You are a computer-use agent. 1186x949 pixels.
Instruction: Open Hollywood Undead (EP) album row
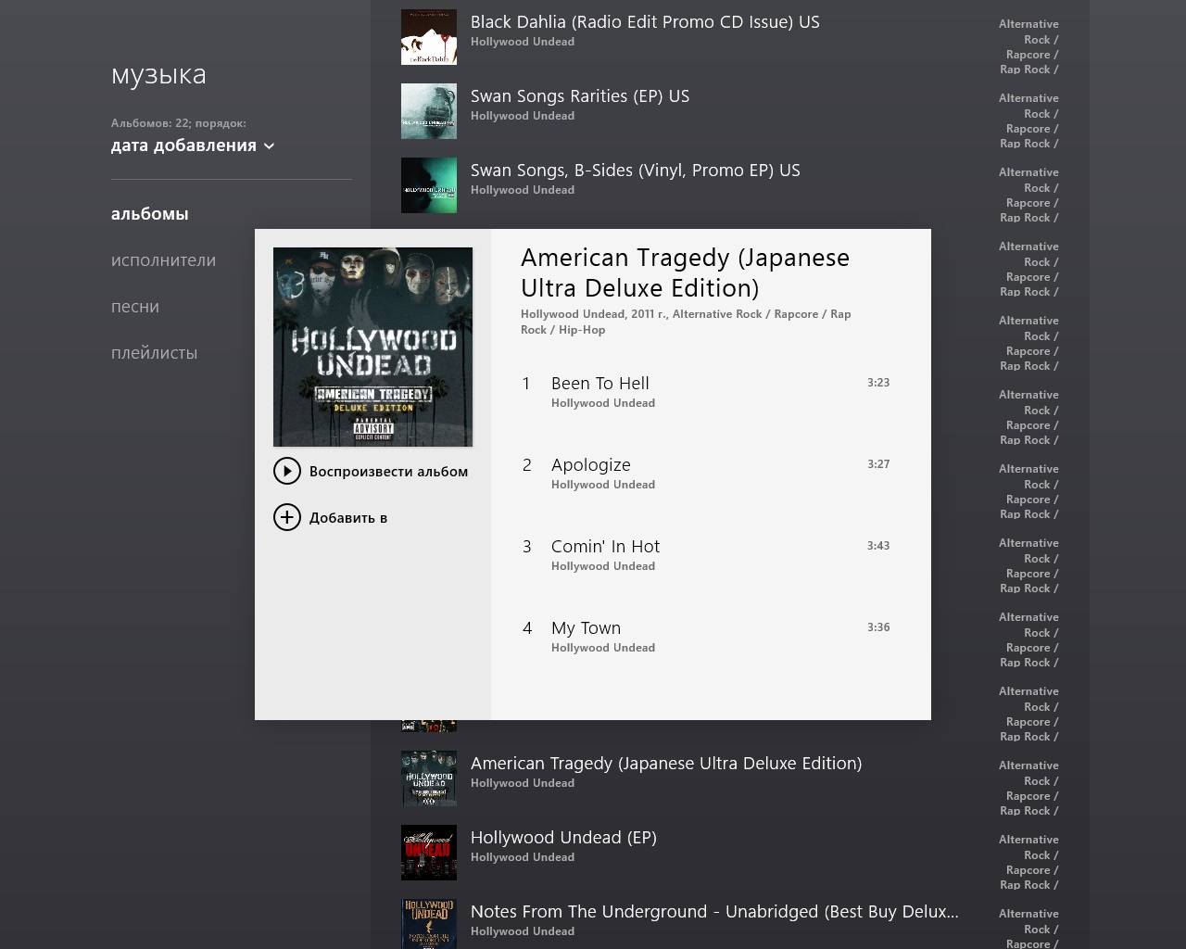(730, 853)
